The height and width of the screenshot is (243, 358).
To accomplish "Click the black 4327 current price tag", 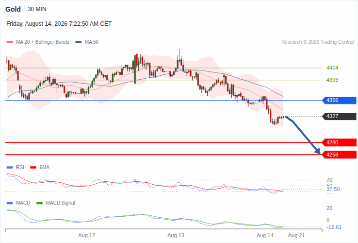I will [x=339, y=116].
